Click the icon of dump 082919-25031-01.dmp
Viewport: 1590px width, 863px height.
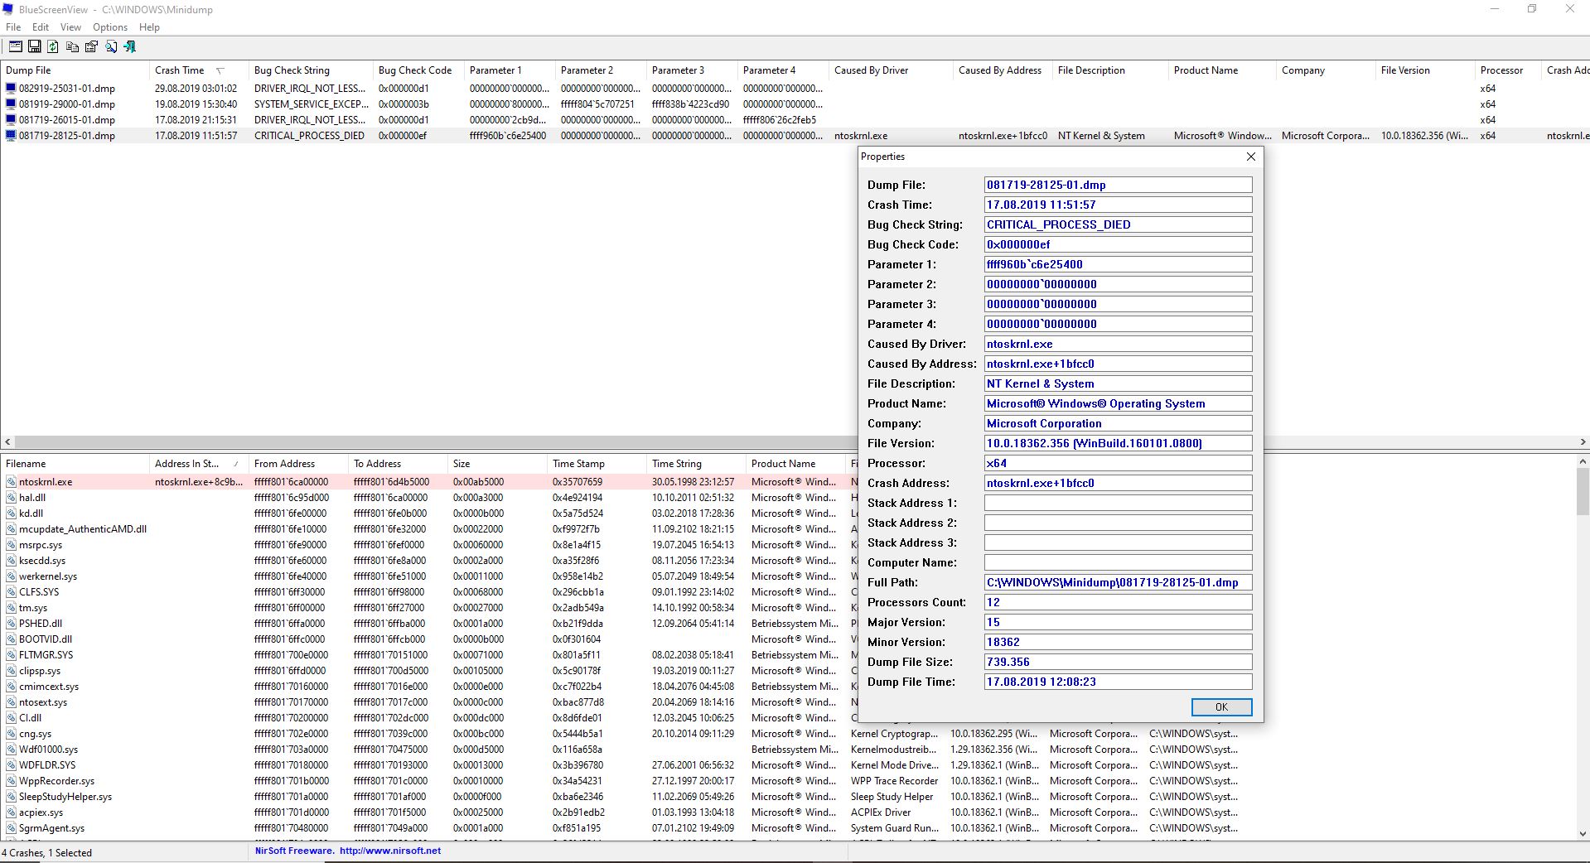pos(11,89)
